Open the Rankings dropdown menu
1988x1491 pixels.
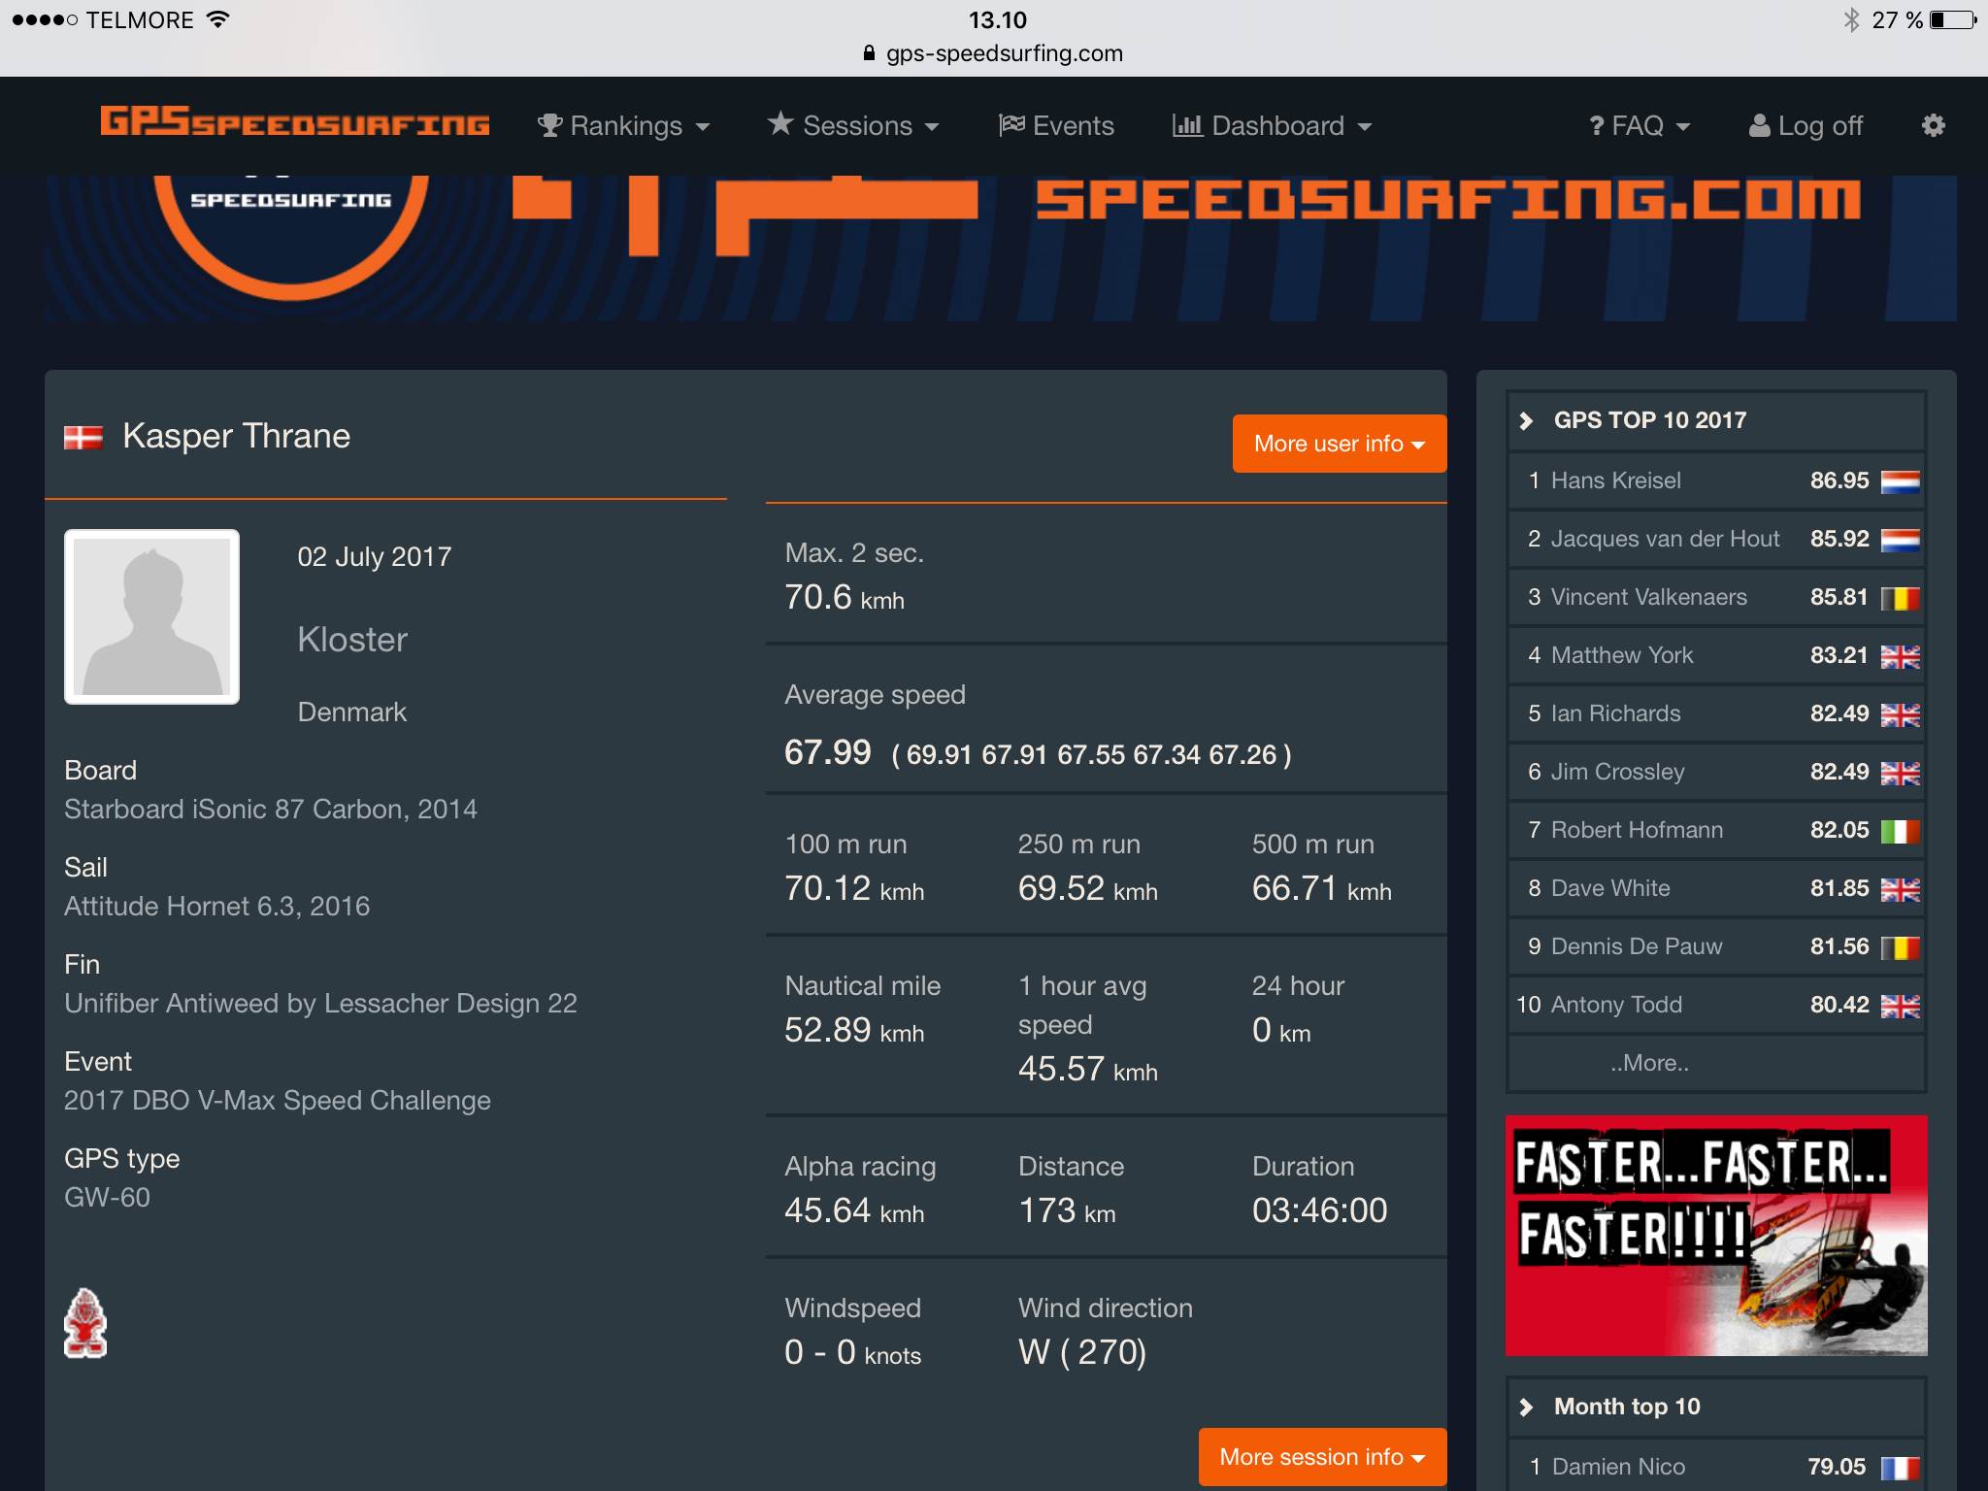(624, 126)
